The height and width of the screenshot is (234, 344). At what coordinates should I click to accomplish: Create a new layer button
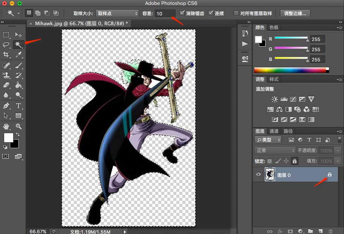point(321,231)
